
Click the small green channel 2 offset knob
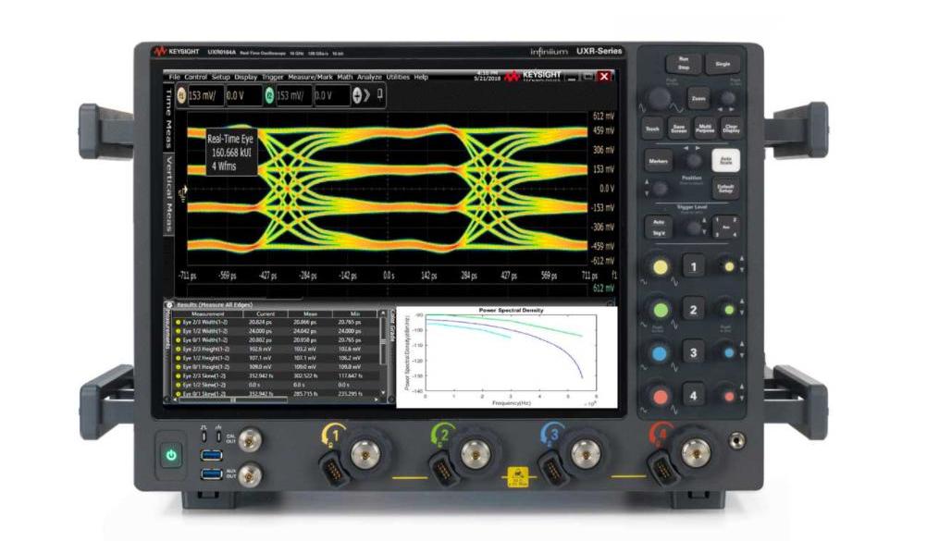point(729,310)
